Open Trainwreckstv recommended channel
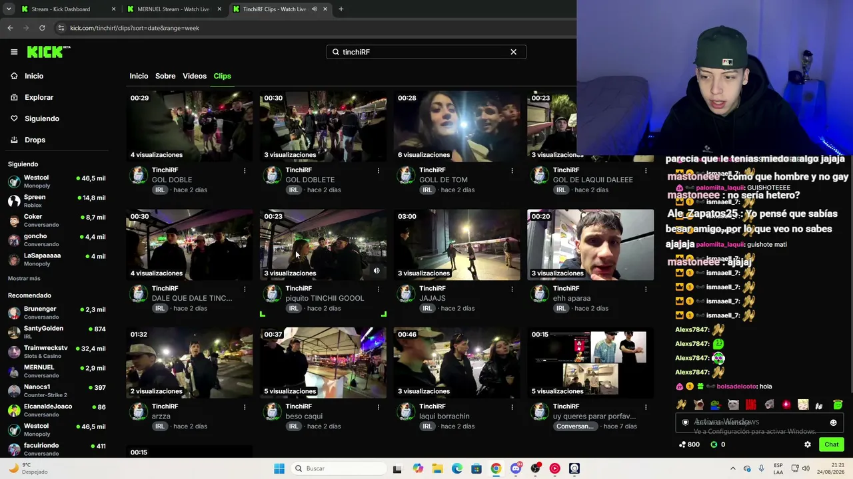Image resolution: width=853 pixels, height=479 pixels. [57, 351]
